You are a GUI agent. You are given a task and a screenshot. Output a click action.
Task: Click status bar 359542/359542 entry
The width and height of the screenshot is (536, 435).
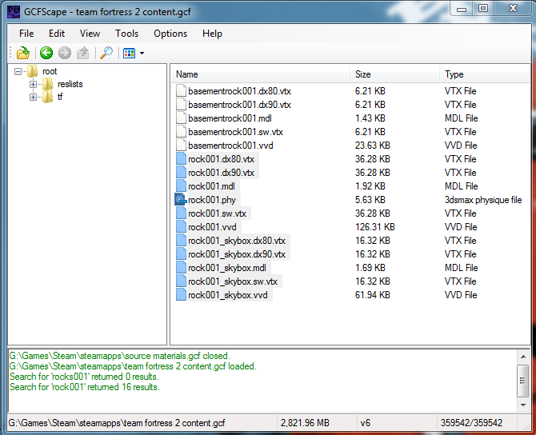[471, 423]
